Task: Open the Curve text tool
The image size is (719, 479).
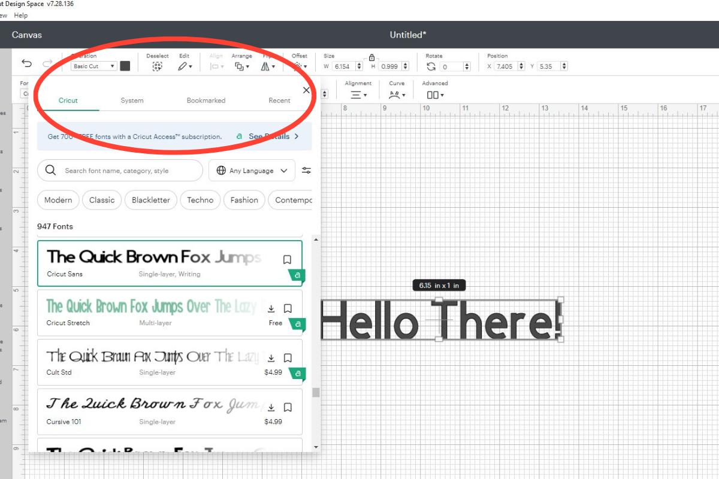Action: click(x=397, y=95)
